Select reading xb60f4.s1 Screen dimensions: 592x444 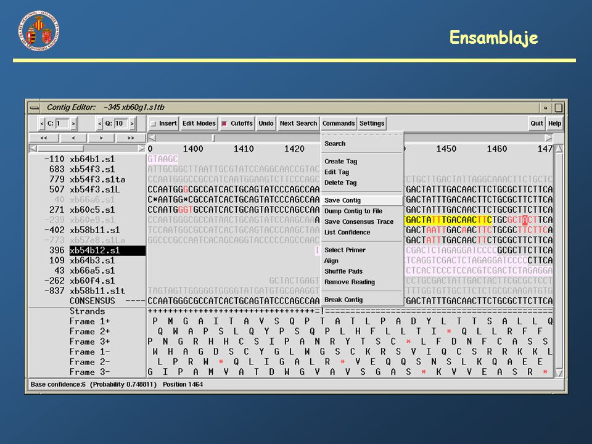[x=92, y=281]
